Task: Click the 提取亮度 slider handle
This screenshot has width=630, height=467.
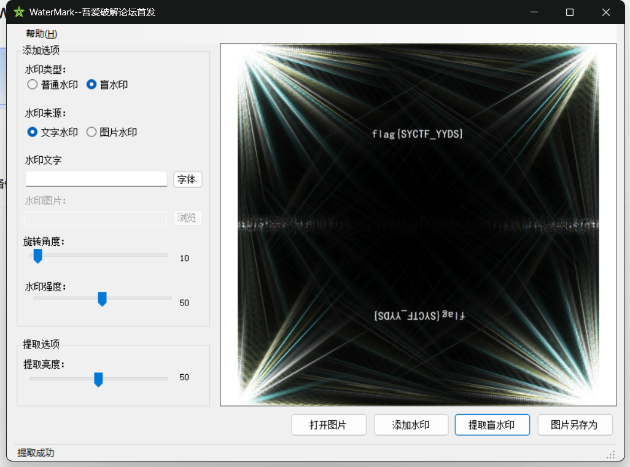Action: pyautogui.click(x=98, y=379)
